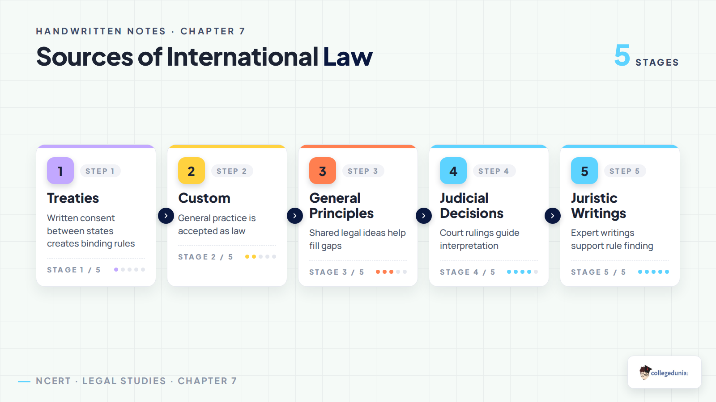Viewport: 716px width, 402px height.
Task: Click the Stage 2 / 5 progress dots
Action: pyautogui.click(x=261, y=257)
